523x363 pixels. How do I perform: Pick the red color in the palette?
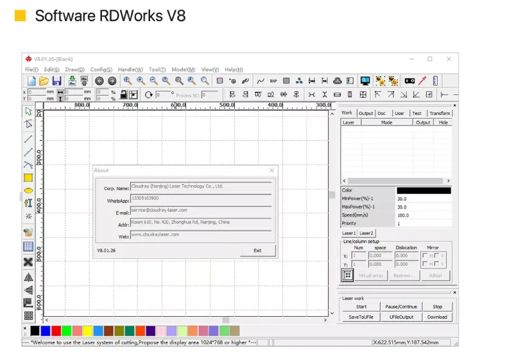click(x=56, y=331)
